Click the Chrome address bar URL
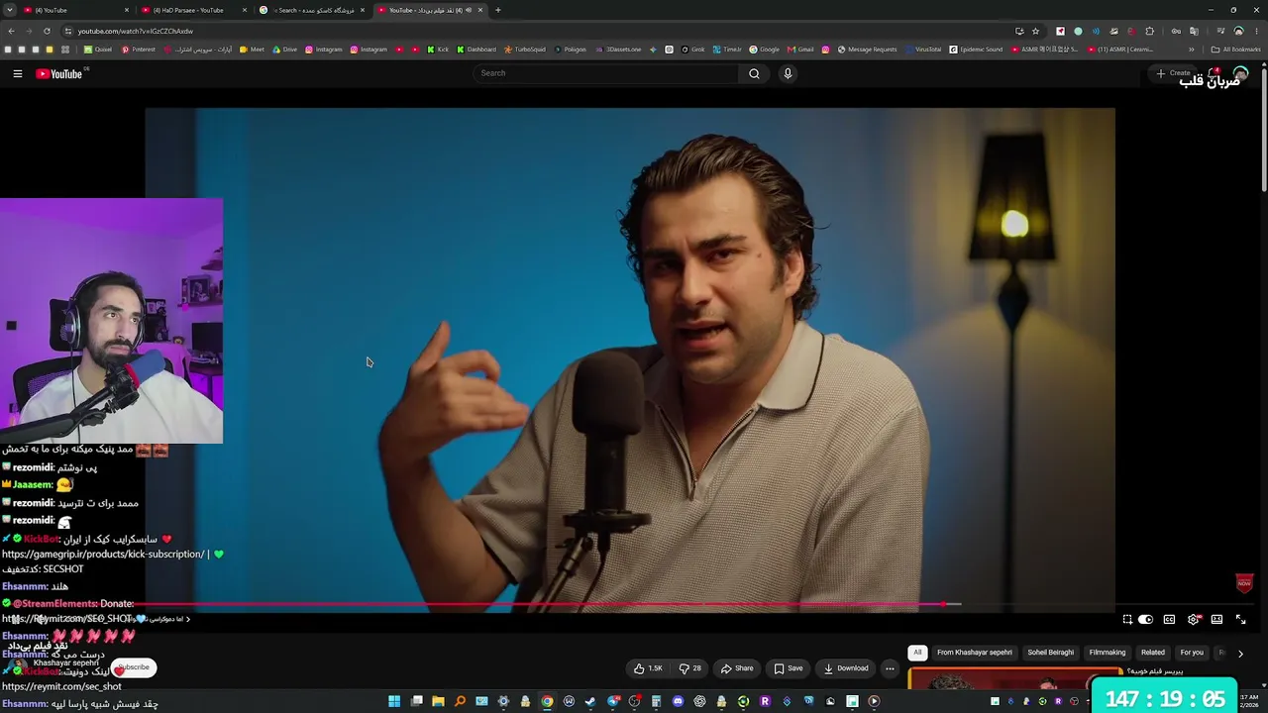The image size is (1268, 713). [135, 31]
